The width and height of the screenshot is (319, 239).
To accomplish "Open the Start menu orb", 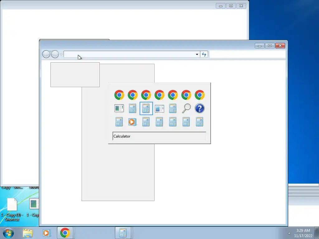I will (8, 233).
